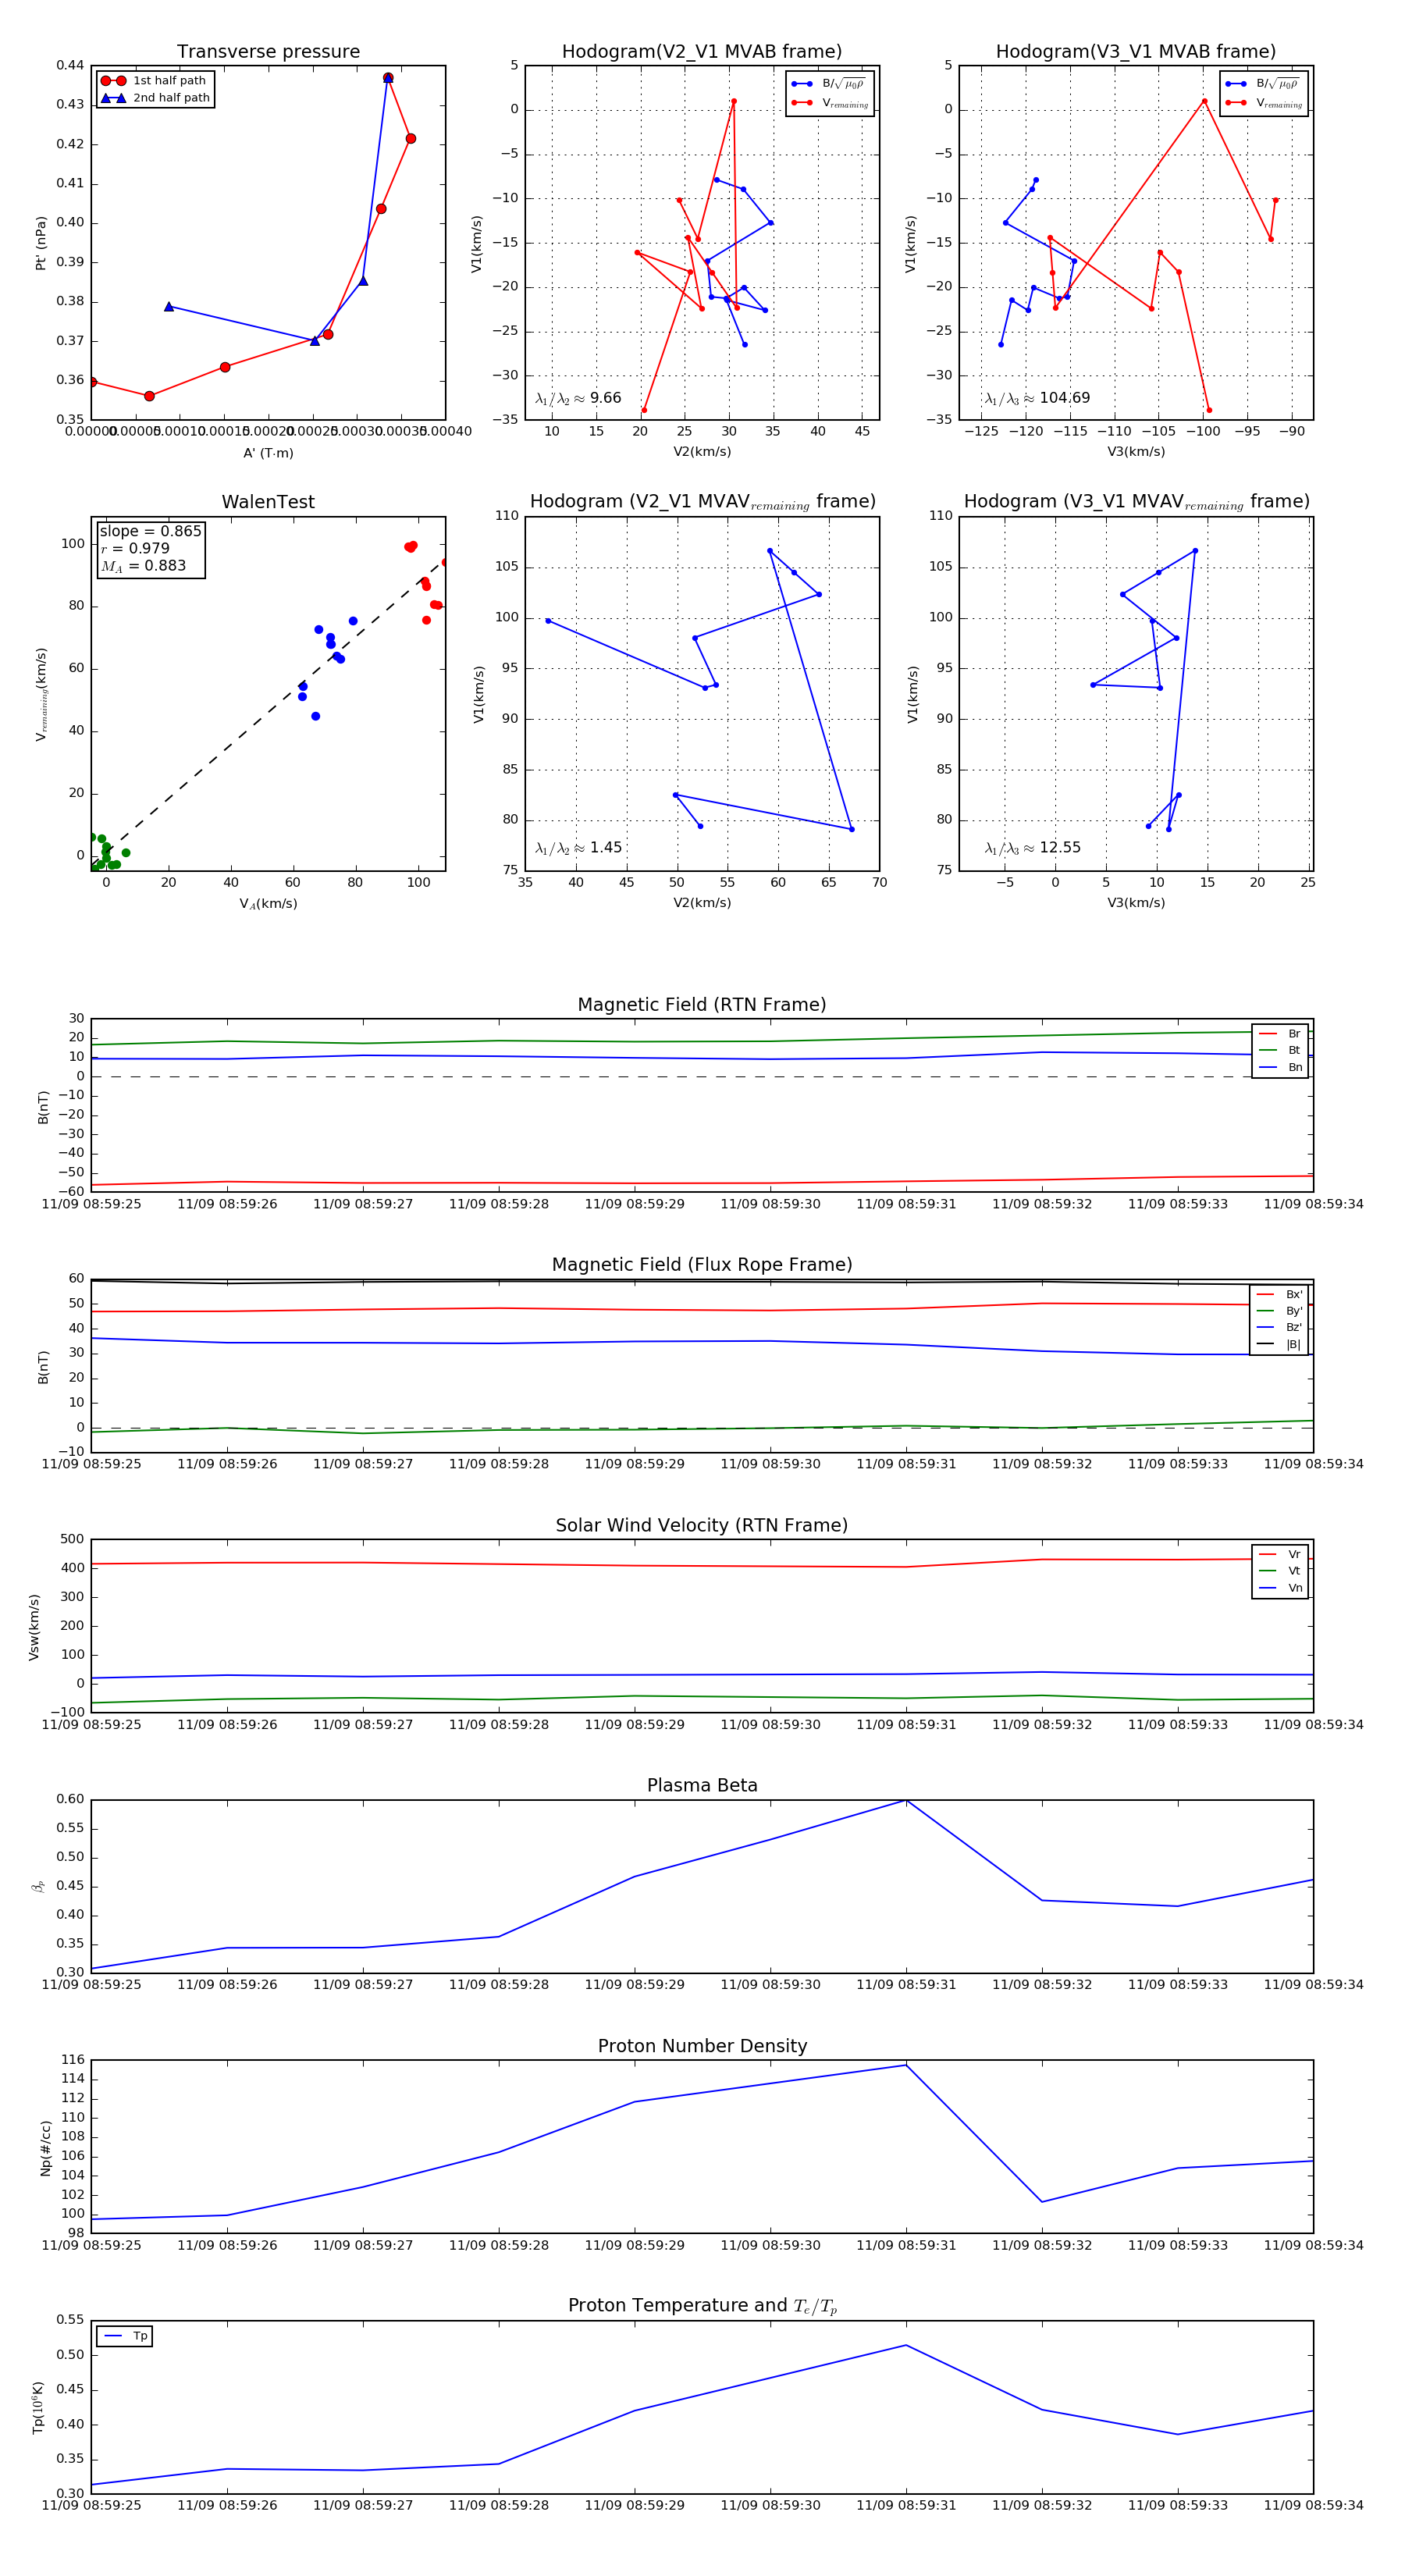
Task: Click the "Vsw(km/s)" y-axis label
Action: (35, 1627)
